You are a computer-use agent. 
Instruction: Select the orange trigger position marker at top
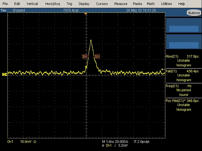(86, 14)
